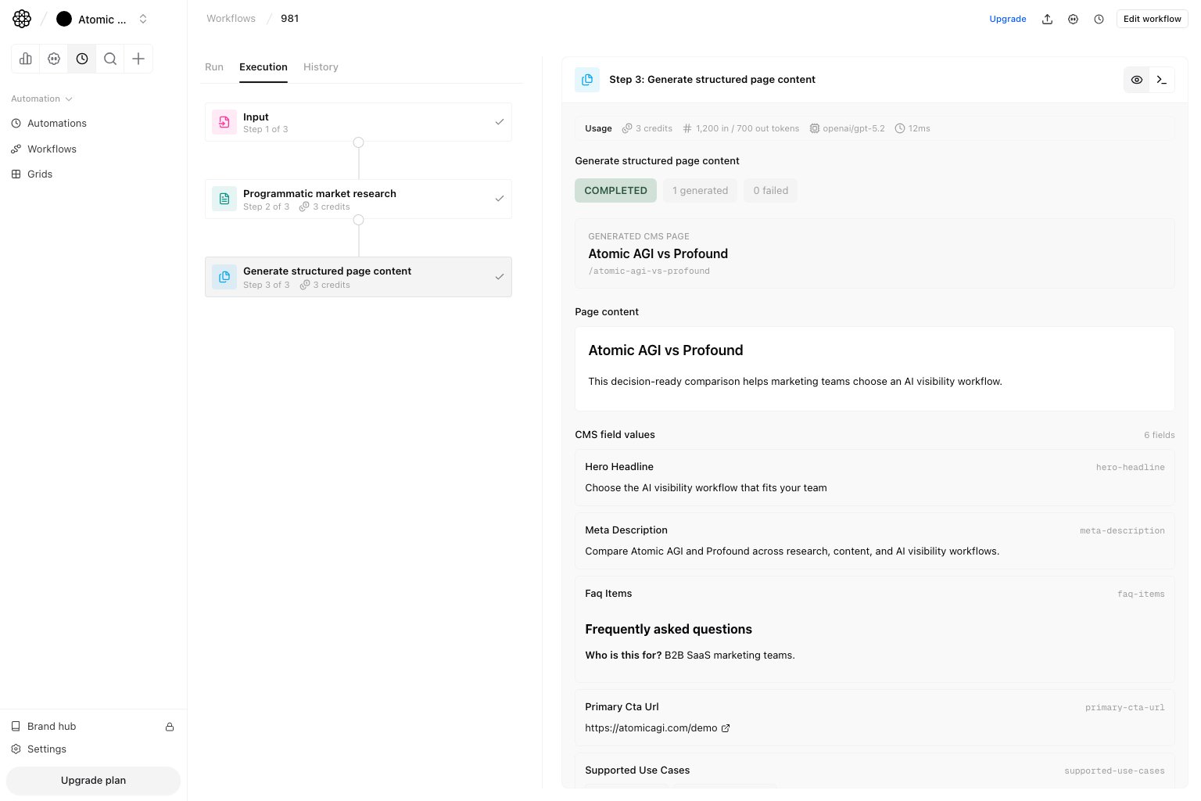1201x801 pixels.
Task: Click the green document step icon
Action: pyautogui.click(x=224, y=199)
